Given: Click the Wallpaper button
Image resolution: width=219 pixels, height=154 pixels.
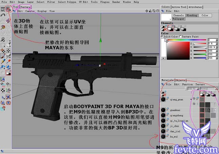Looking at the screenshot, I should coord(178,19).
